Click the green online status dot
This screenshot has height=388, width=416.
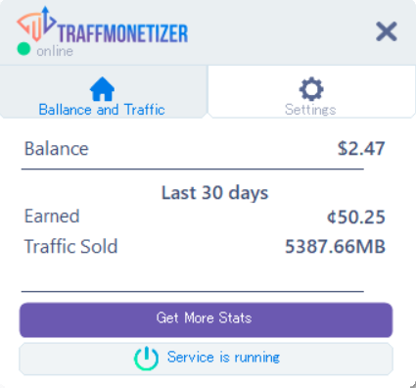point(23,49)
